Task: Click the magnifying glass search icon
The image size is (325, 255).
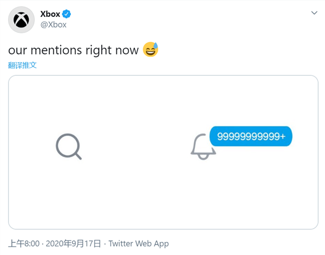Action: tap(69, 147)
